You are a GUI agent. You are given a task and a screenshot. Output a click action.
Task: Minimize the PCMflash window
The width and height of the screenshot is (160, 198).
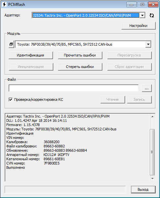132,5
